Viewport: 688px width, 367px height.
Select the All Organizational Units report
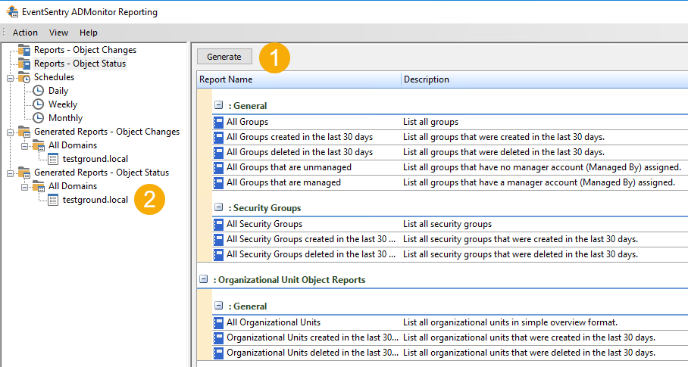click(x=450, y=323)
